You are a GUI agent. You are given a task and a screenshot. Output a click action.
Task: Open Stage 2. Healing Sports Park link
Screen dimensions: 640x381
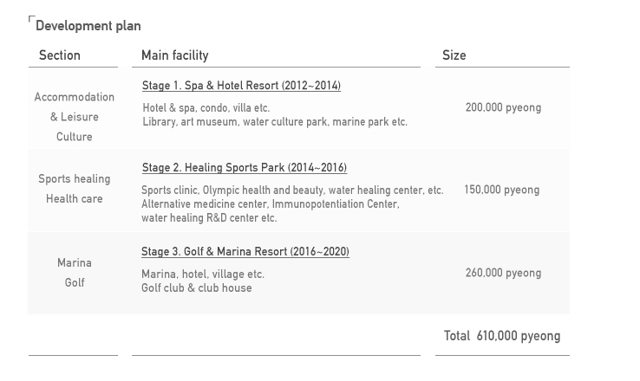[245, 167]
